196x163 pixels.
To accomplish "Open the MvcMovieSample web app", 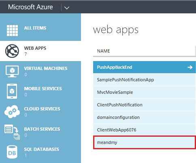I will coord(145,92).
